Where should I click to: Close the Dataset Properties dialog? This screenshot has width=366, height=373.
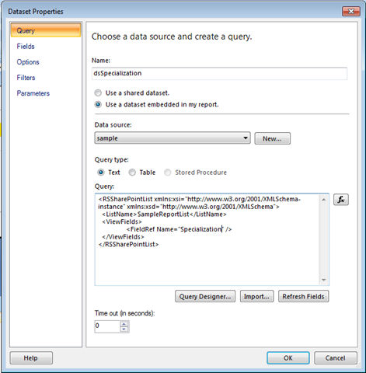click(351, 11)
